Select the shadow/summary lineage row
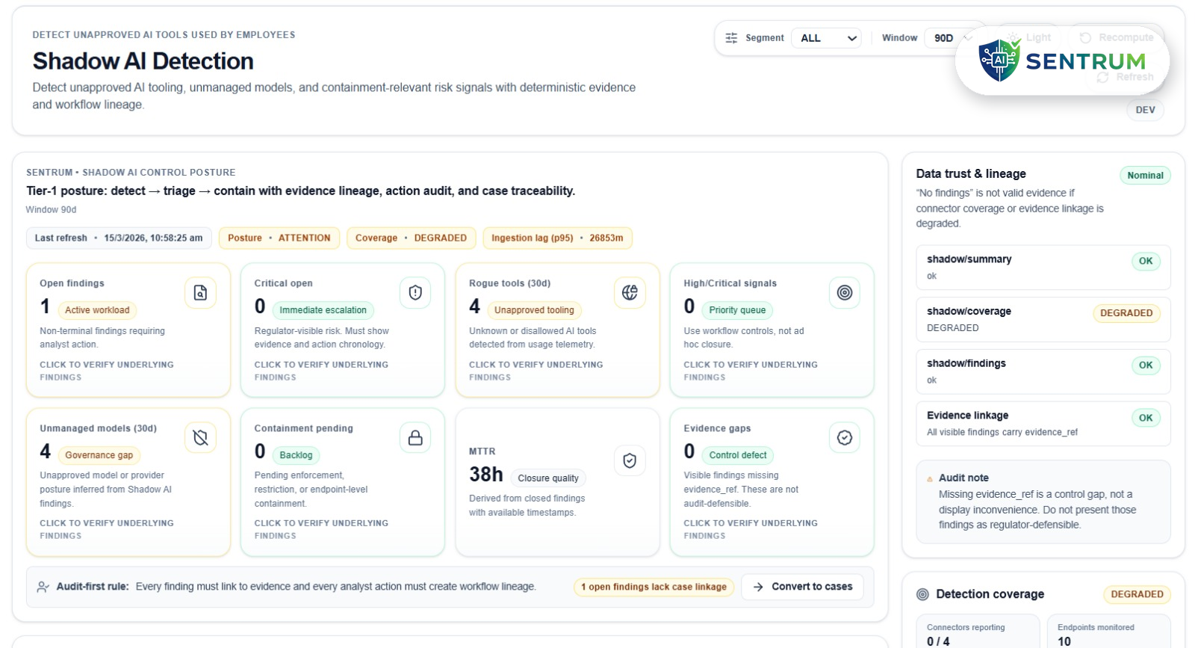The height and width of the screenshot is (648, 1195). pyautogui.click(x=1043, y=268)
